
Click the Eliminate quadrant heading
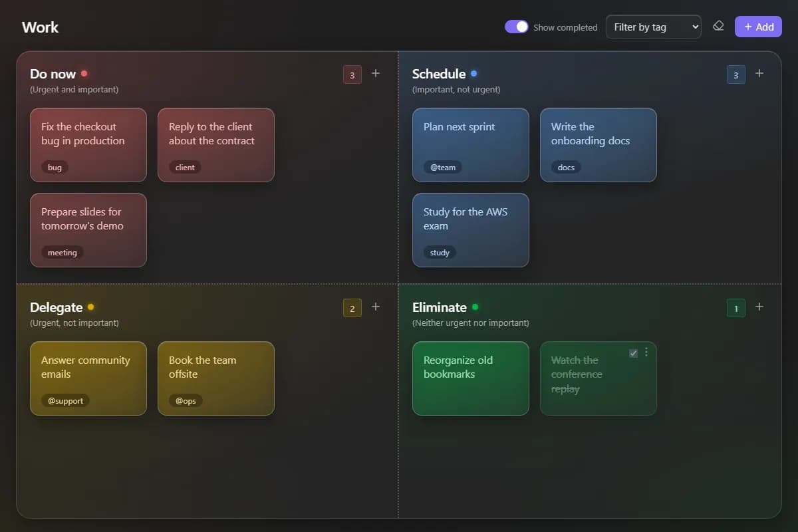(440, 307)
